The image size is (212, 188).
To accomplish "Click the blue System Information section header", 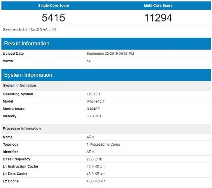I will coord(106,75).
